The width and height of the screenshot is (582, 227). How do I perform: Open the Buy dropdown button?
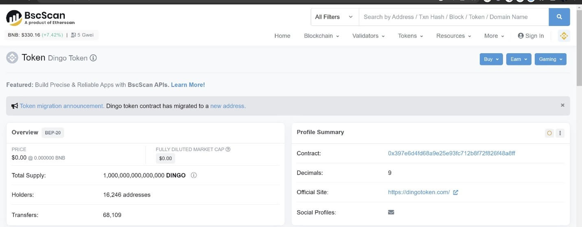click(x=491, y=59)
